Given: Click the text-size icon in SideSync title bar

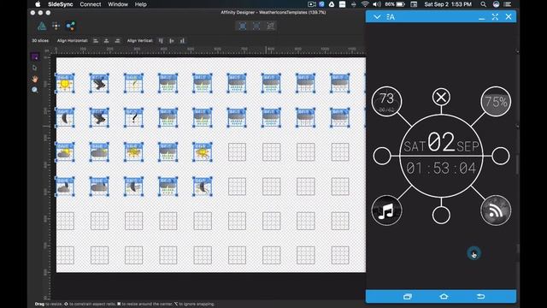Looking at the screenshot, I should [x=391, y=17].
